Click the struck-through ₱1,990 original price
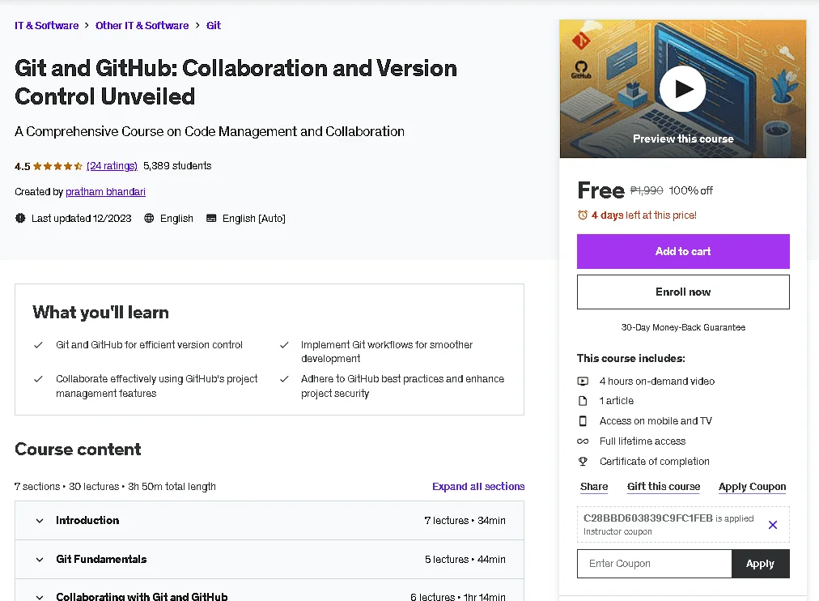Image resolution: width=819 pixels, height=601 pixels. [647, 190]
